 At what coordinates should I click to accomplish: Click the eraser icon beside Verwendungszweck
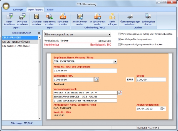tap(120, 93)
